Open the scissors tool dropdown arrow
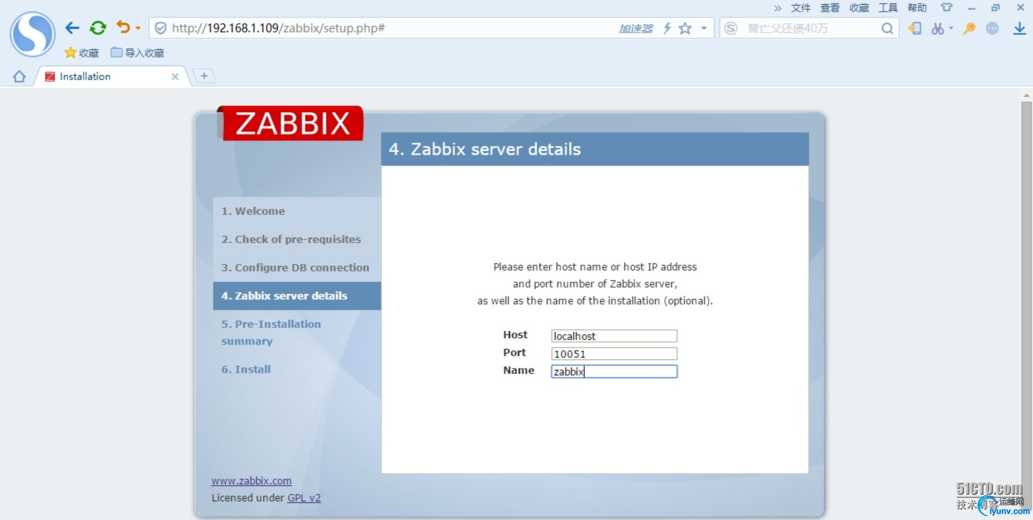Viewport: 1033px width, 520px height. tap(951, 29)
